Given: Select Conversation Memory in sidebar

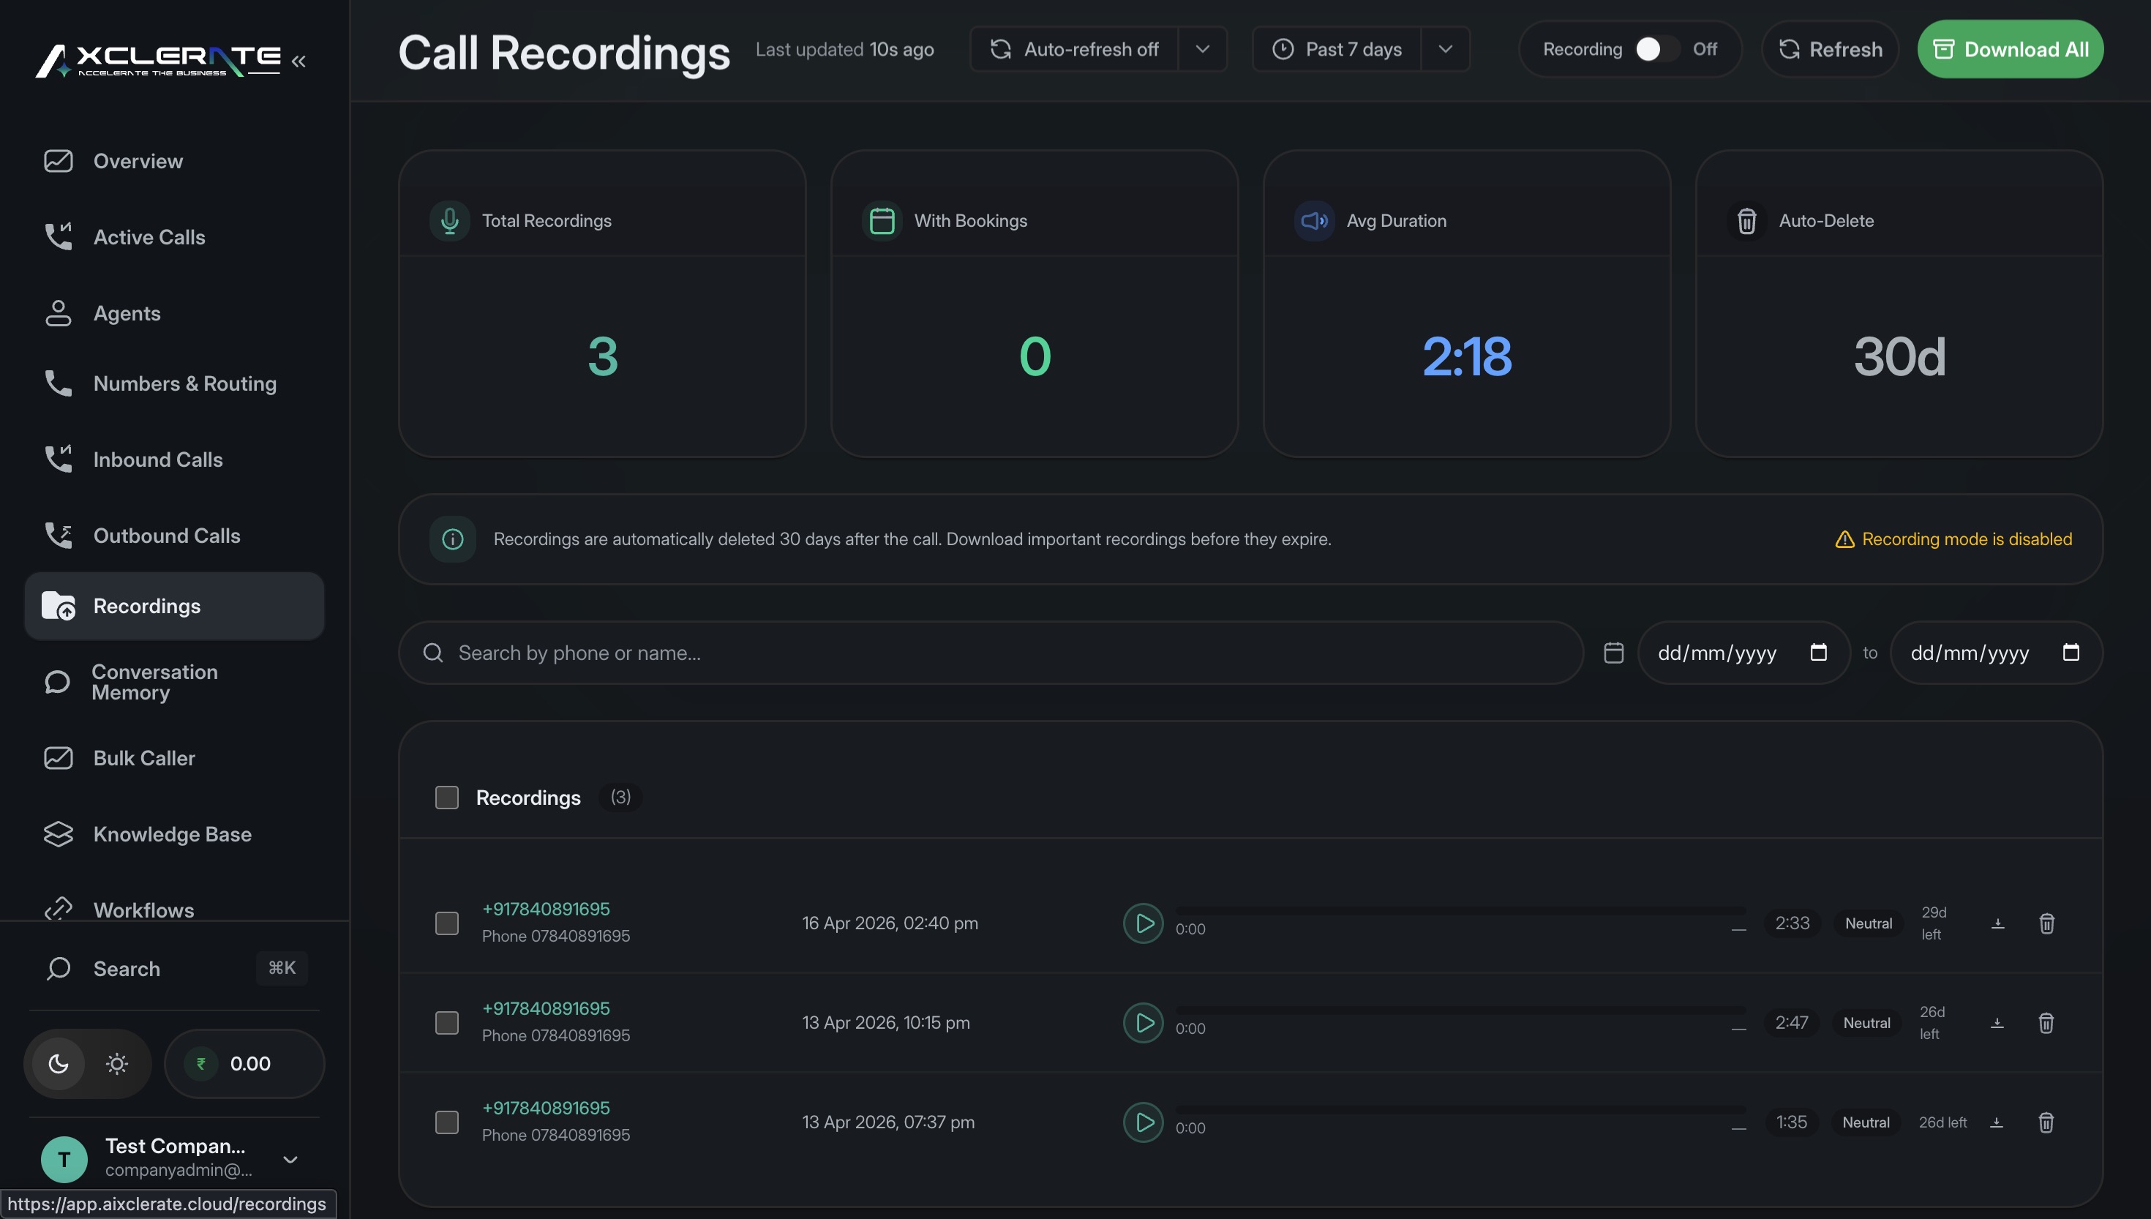Looking at the screenshot, I should point(155,681).
